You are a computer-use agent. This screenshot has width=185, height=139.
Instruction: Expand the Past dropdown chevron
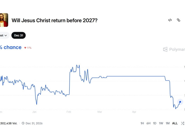6,35
